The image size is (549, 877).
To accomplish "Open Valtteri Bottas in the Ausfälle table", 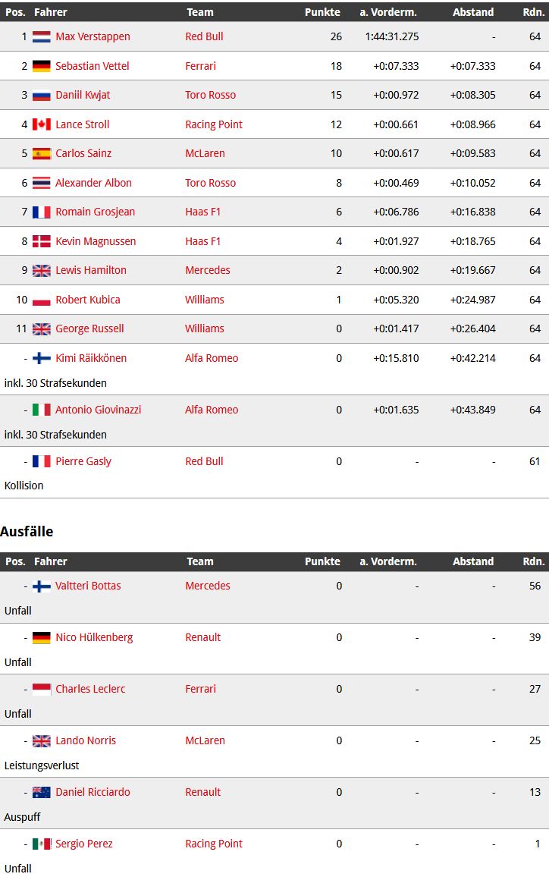I will point(88,586).
